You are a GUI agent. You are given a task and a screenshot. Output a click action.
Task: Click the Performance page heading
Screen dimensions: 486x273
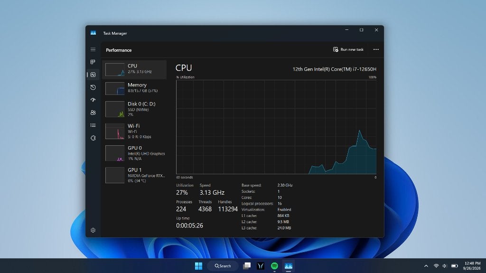pyautogui.click(x=119, y=50)
